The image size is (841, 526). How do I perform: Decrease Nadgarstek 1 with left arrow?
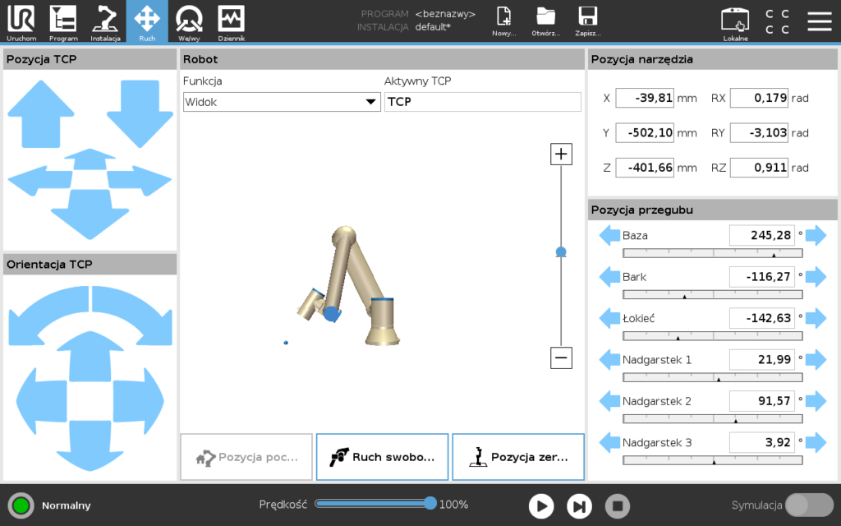pos(609,360)
